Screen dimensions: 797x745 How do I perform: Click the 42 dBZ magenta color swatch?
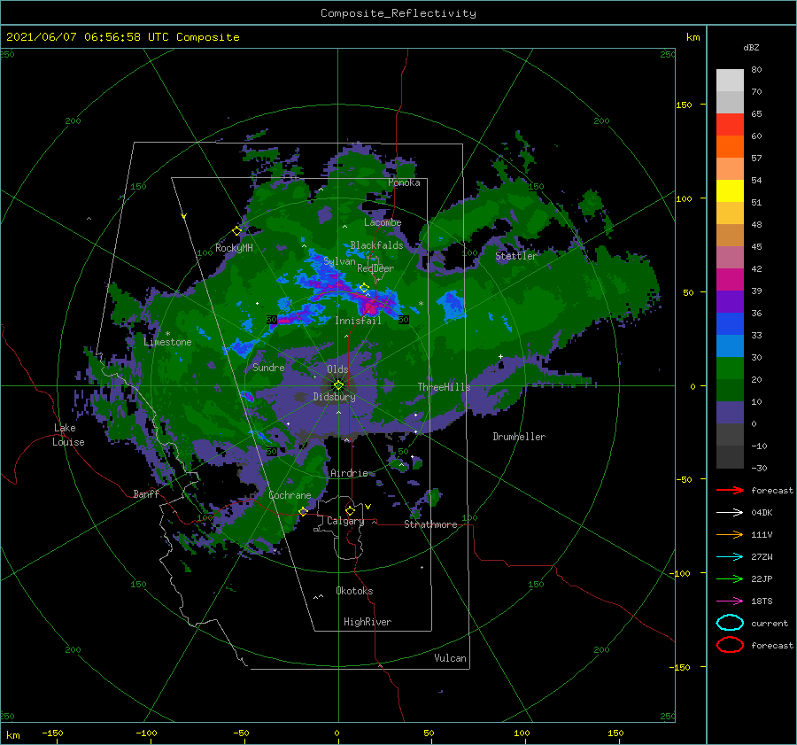coord(730,280)
